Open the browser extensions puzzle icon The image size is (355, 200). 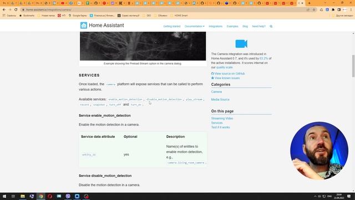(x=333, y=10)
